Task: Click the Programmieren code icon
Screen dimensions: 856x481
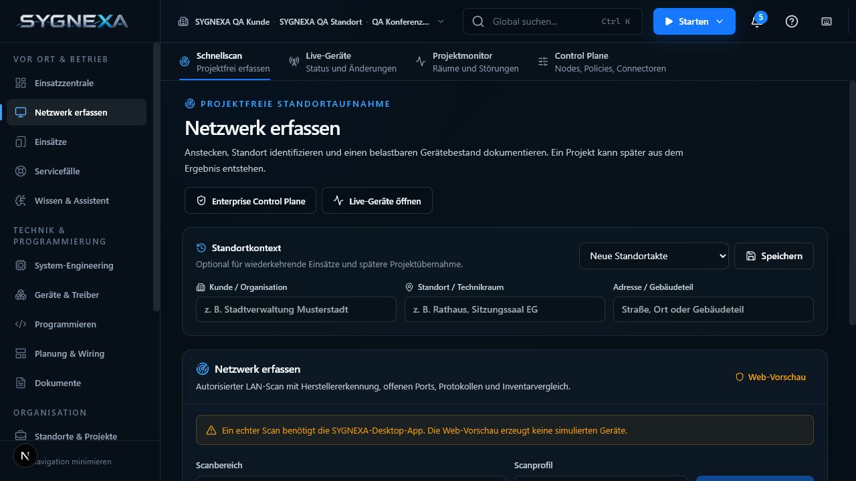Action: click(x=21, y=324)
